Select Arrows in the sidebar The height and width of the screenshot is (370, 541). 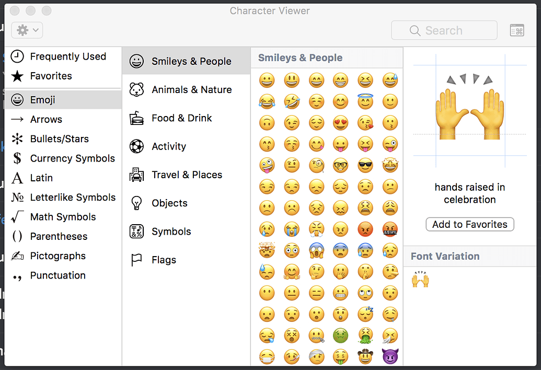pos(46,120)
